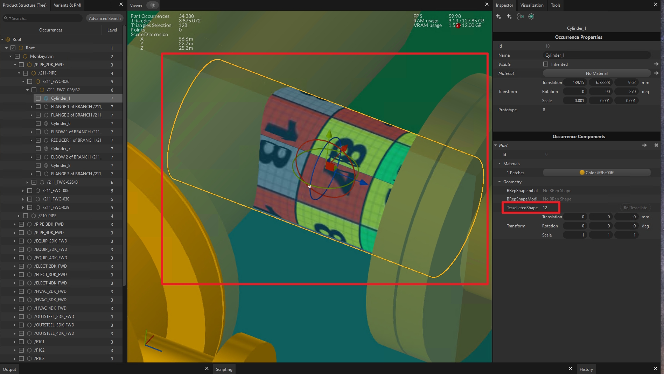
Task: Click the part cube icon of Cylinder_6
Action: click(x=46, y=124)
